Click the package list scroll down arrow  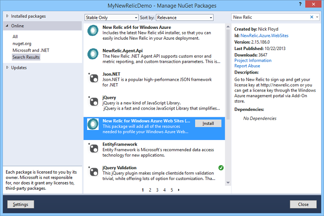pos(228,182)
